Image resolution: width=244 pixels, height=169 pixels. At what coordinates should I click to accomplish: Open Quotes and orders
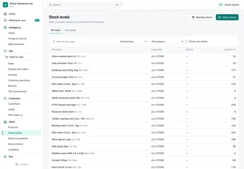pyautogui.click(x=18, y=69)
